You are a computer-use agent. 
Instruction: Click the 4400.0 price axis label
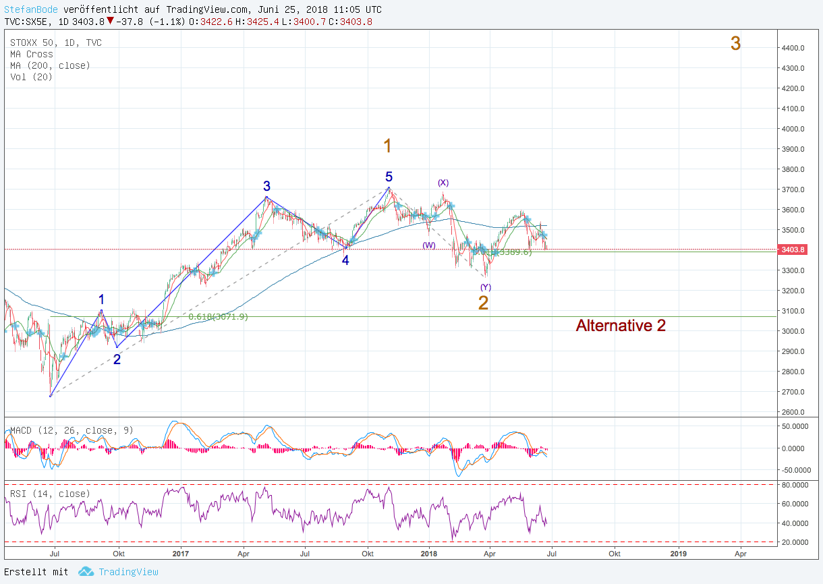[x=793, y=48]
